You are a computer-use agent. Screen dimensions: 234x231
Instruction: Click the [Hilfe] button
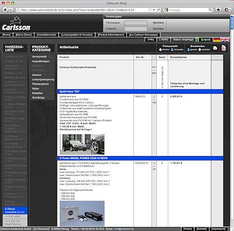tap(150, 40)
